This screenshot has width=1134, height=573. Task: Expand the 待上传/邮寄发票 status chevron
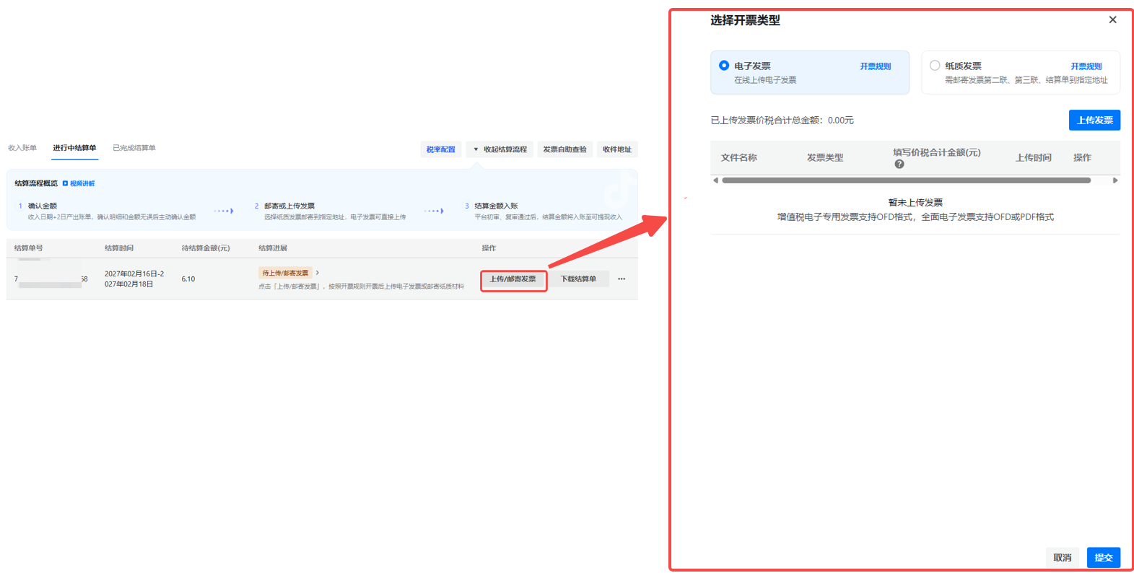(318, 273)
